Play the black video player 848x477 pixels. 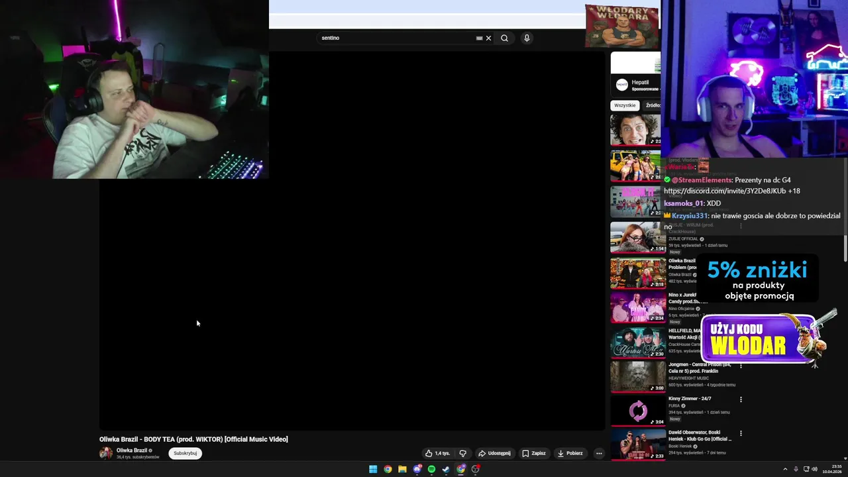pos(352,240)
